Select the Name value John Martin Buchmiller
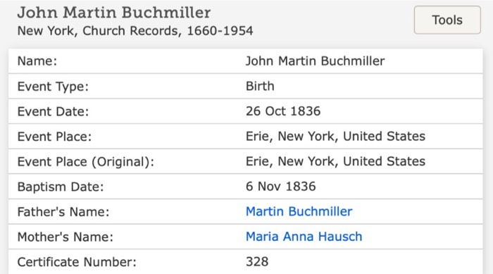This screenshot has width=493, height=274. [x=315, y=61]
